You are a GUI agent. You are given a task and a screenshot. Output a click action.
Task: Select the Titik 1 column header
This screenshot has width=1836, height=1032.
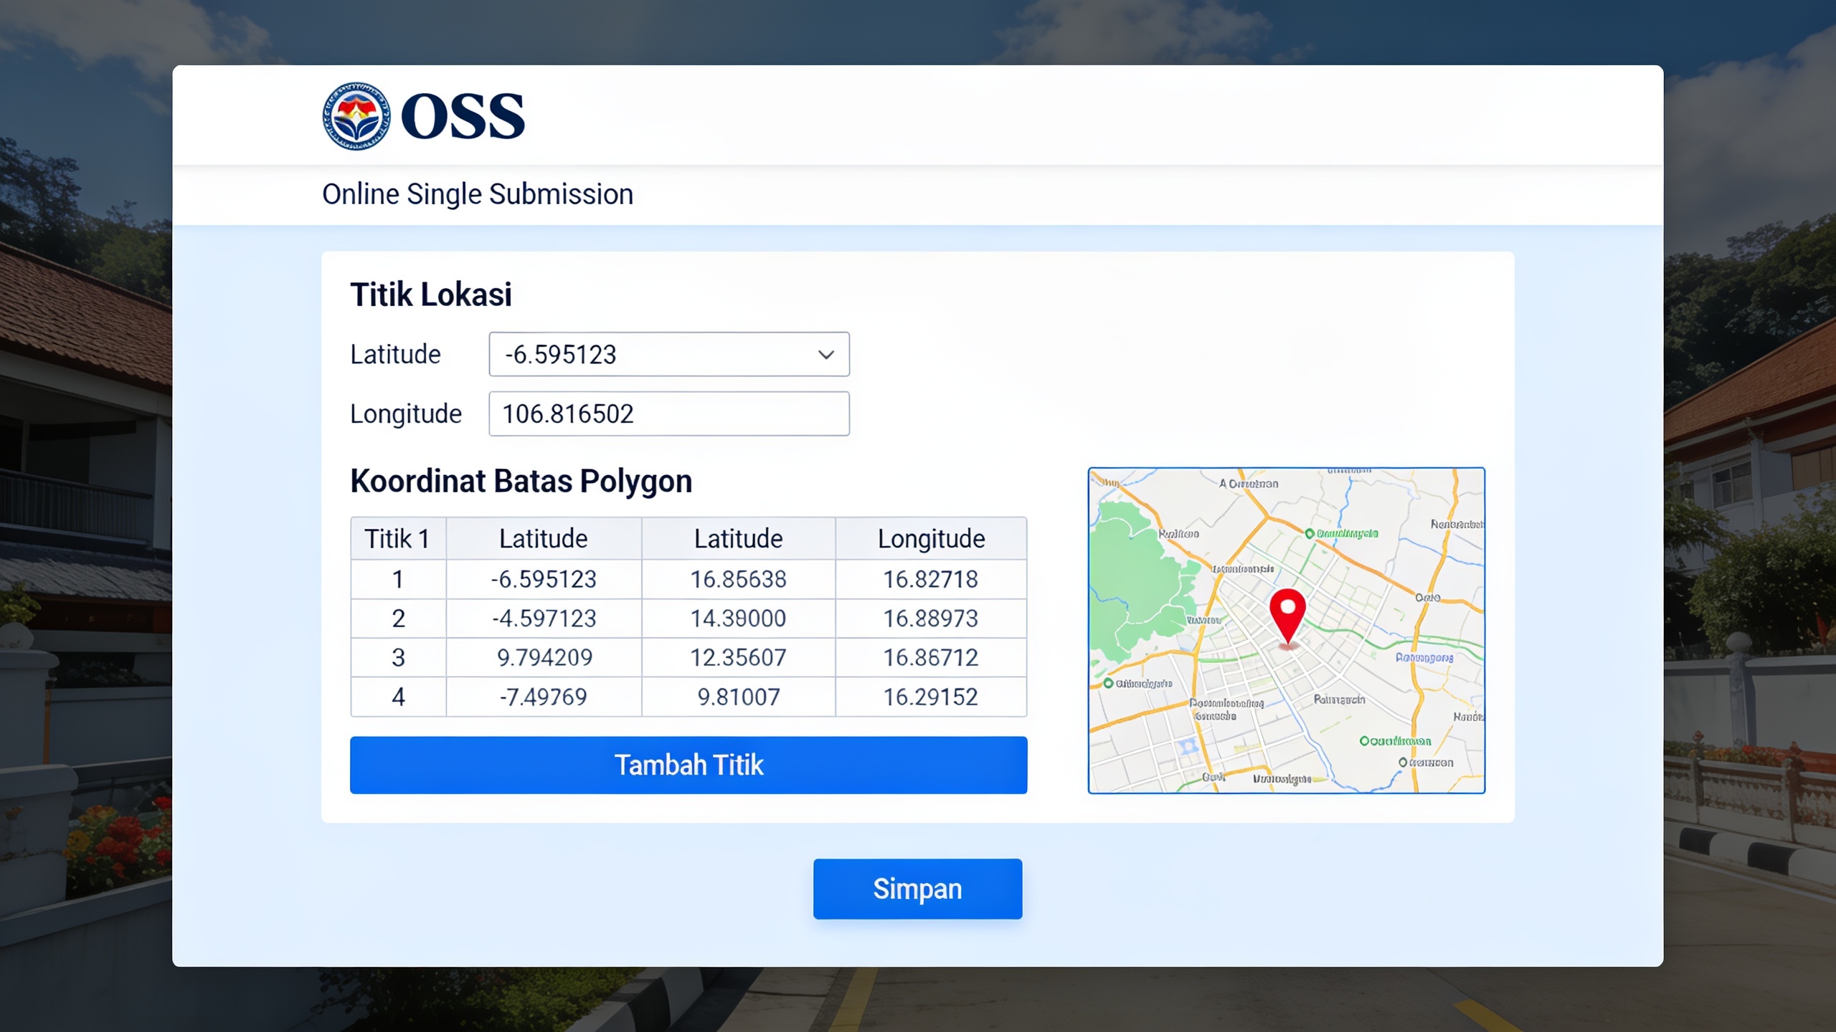pos(398,538)
